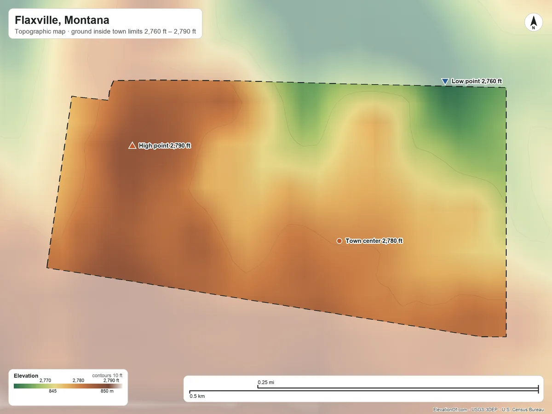Click the elevation color gradient bar
This screenshot has height=414, width=552.
point(68,386)
